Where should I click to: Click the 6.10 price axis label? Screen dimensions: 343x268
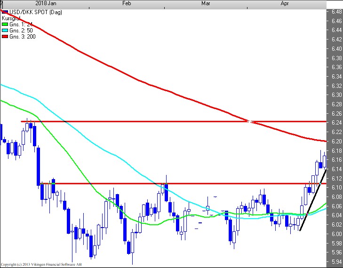click(336, 188)
